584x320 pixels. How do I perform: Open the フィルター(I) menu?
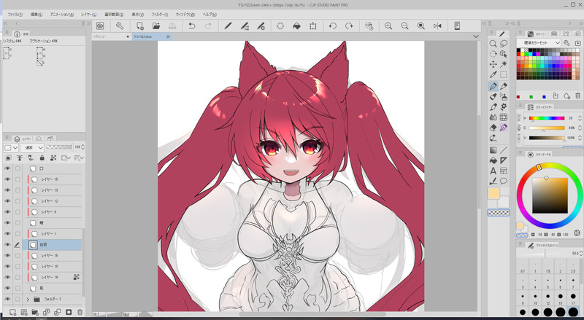[x=159, y=15]
